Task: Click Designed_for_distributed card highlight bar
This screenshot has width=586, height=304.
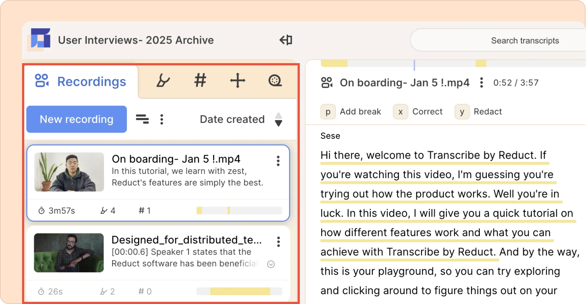Action: tap(239, 291)
